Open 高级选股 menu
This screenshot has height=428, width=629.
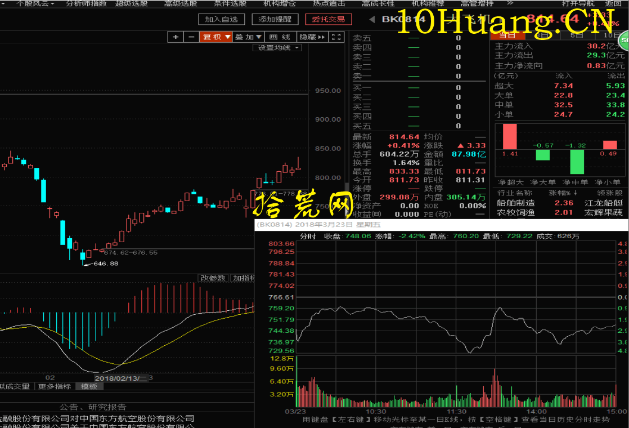(181, 3)
